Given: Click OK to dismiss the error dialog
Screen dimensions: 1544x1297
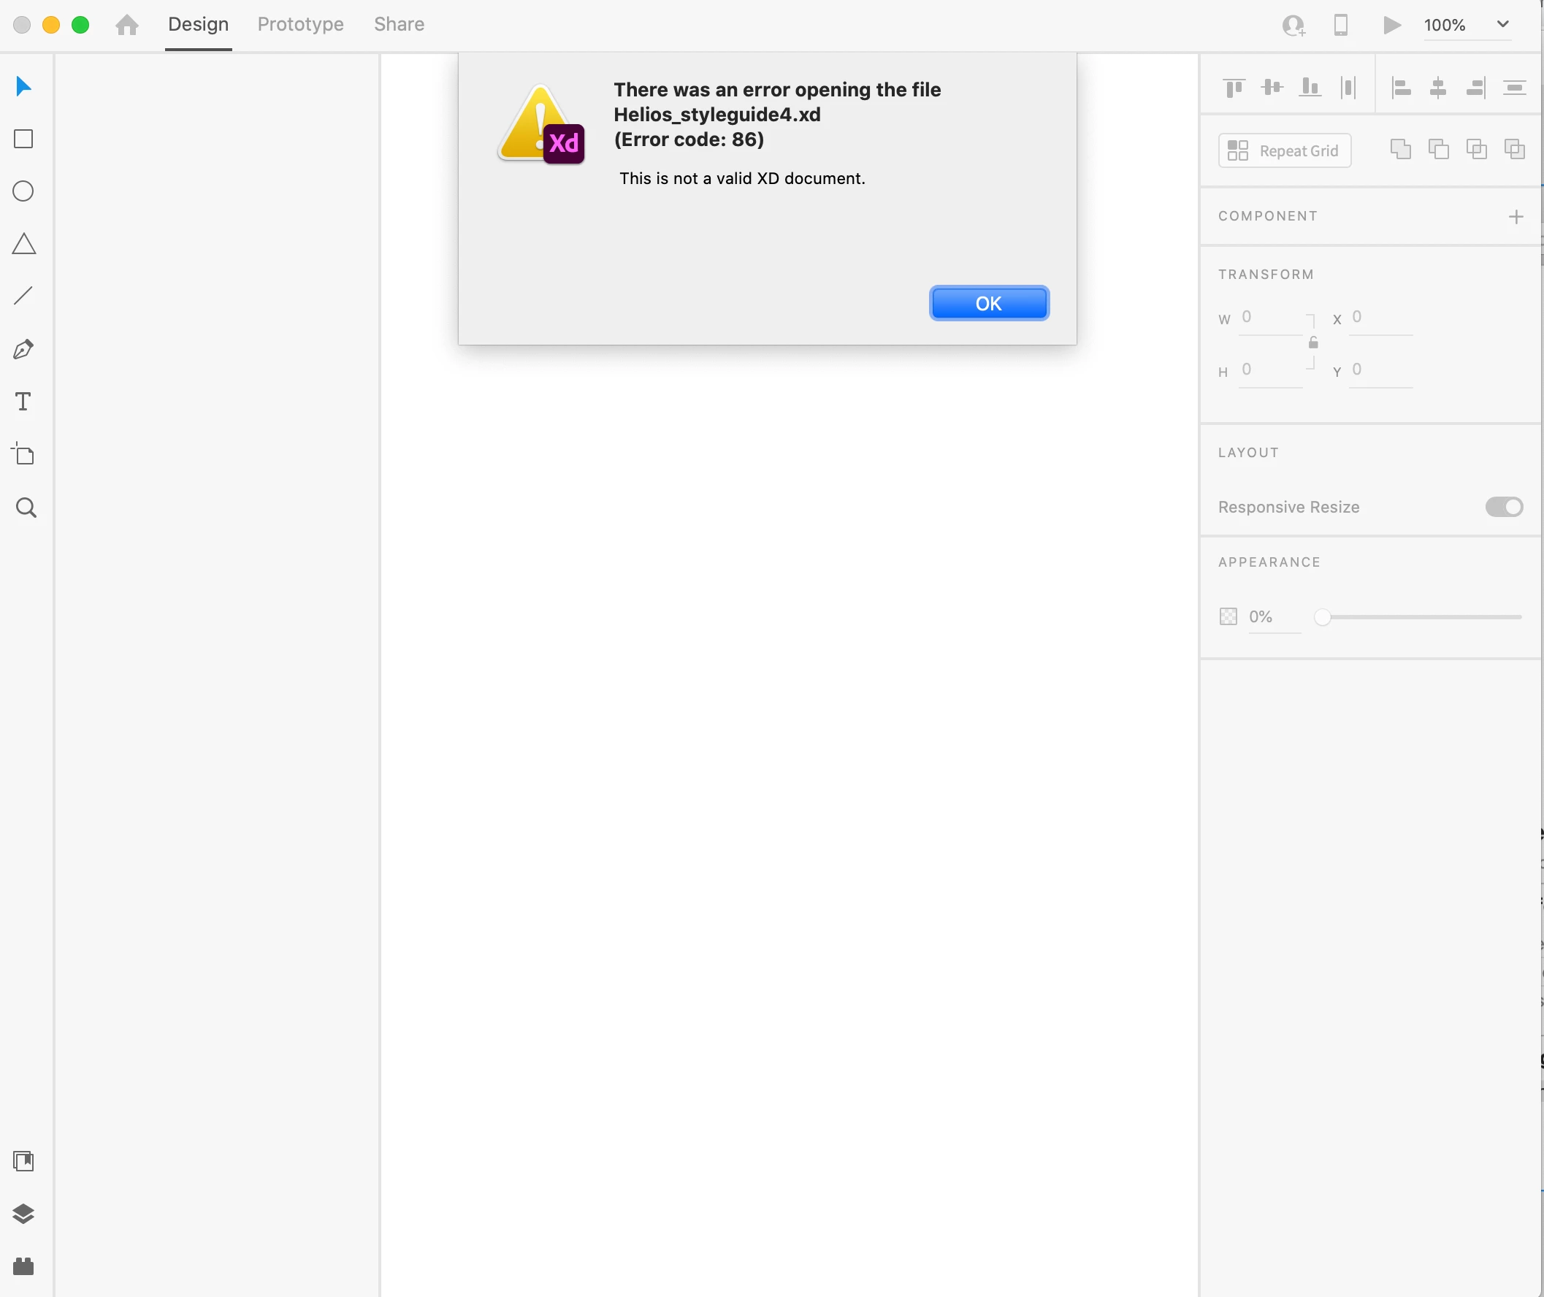Looking at the screenshot, I should pyautogui.click(x=988, y=303).
